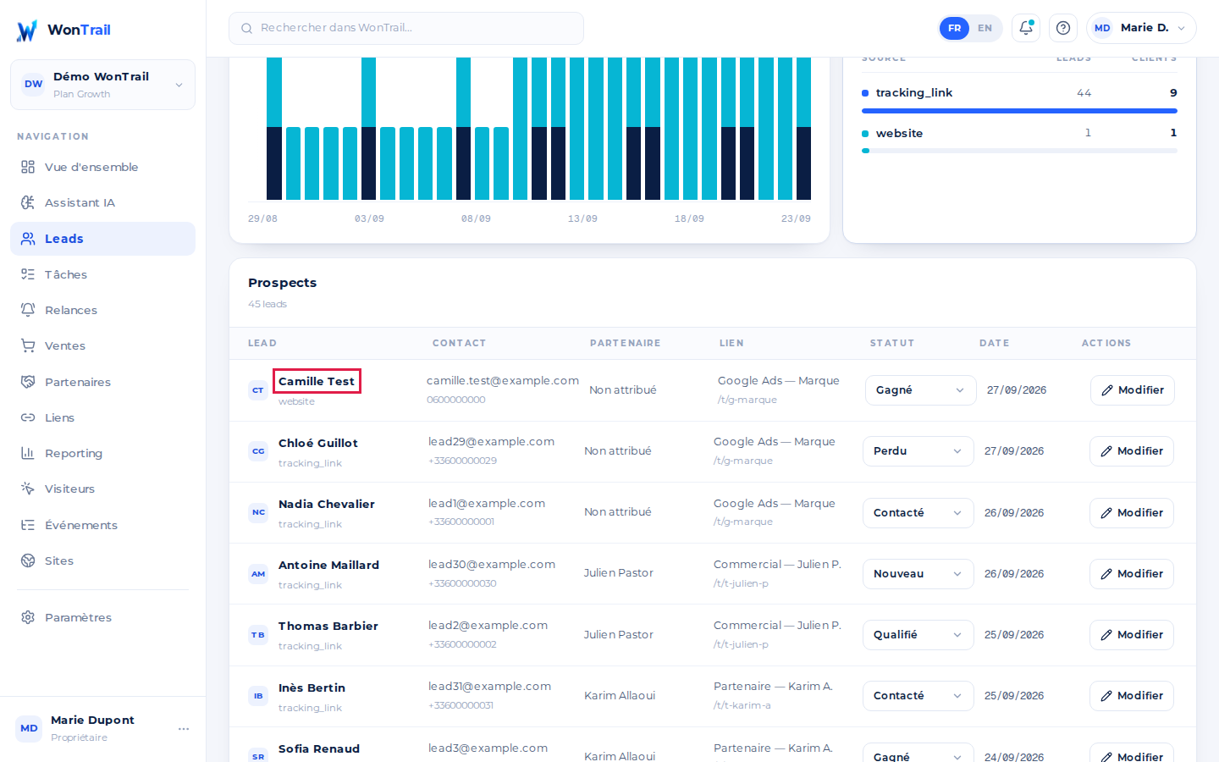Viewport: 1219px width, 762px height.
Task: Click the /t/t-karim-a link path
Action: [742, 705]
